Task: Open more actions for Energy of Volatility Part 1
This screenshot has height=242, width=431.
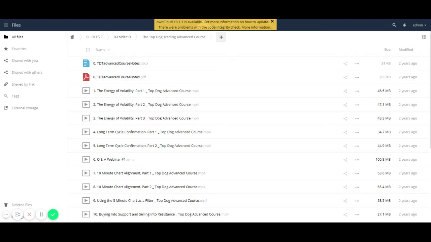Action: click(357, 91)
